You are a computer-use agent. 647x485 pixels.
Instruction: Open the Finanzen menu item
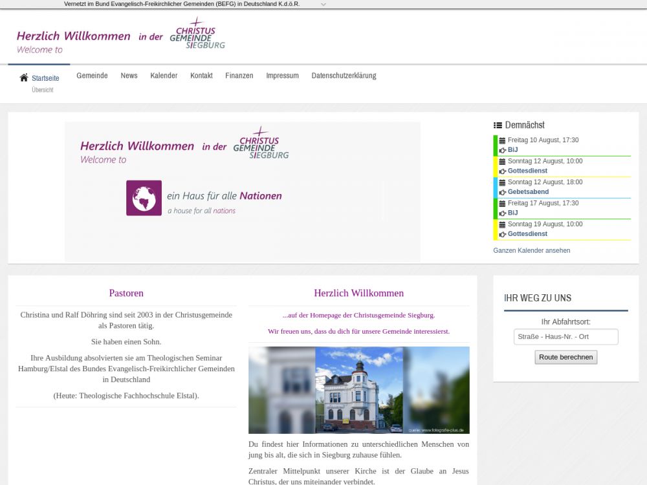click(x=239, y=76)
